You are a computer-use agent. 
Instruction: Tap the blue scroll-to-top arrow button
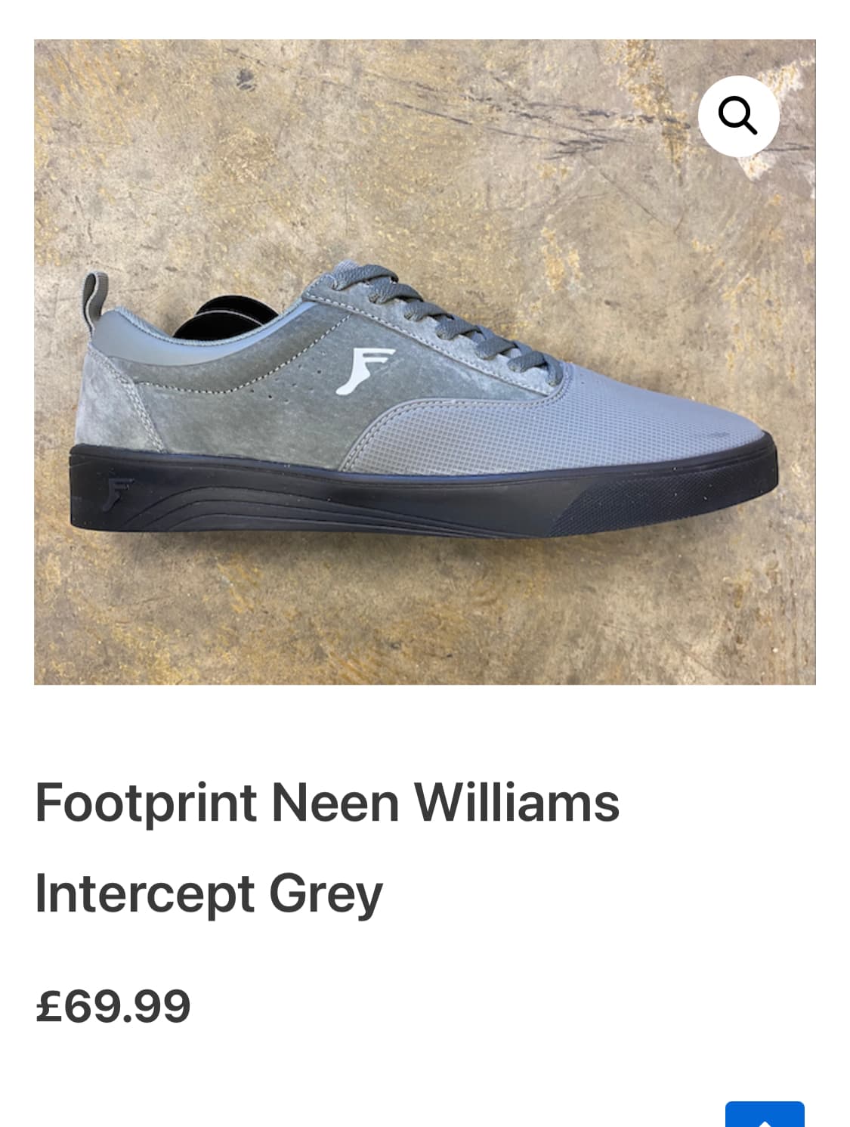pyautogui.click(x=765, y=1115)
